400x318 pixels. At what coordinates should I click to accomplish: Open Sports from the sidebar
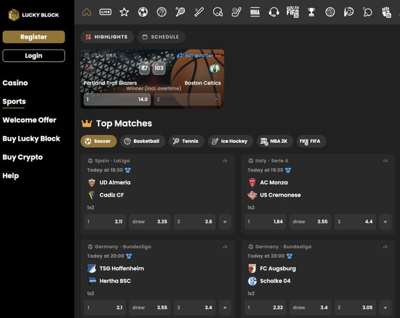[14, 101]
